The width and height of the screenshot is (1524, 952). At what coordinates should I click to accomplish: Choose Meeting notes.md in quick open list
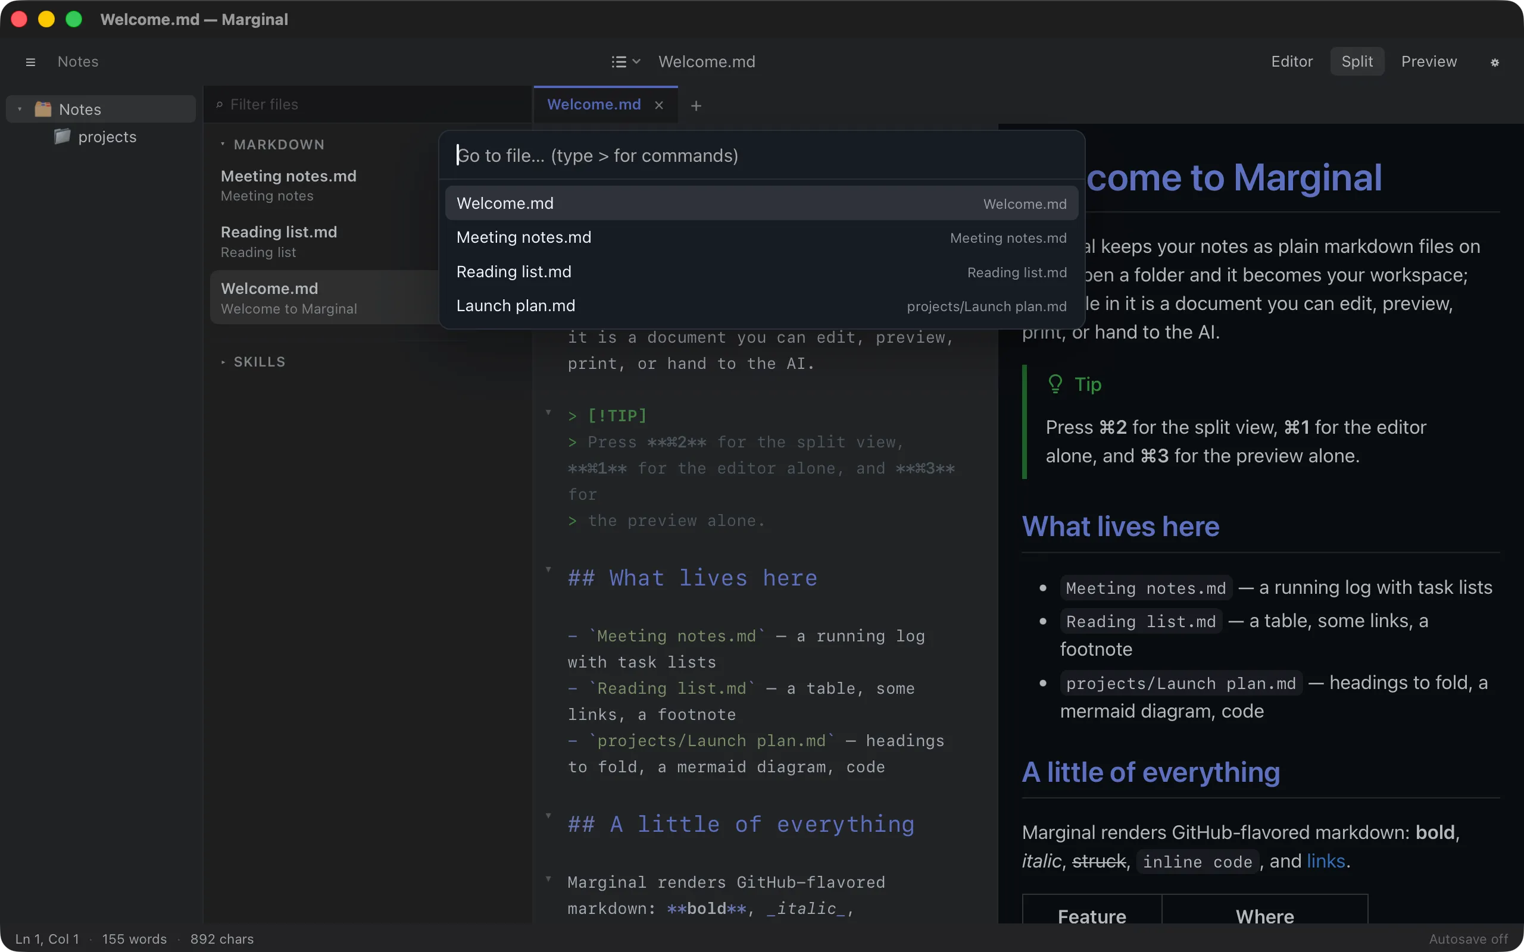761,237
